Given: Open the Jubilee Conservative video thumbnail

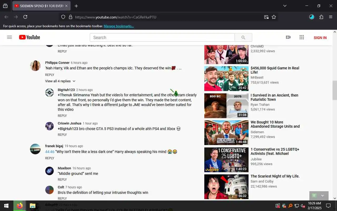Looking at the screenshot, I should pyautogui.click(x=226, y=160).
